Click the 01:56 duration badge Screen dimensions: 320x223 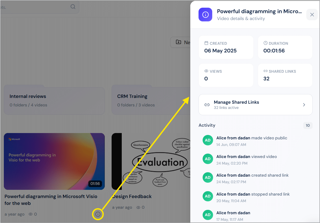pos(95,184)
